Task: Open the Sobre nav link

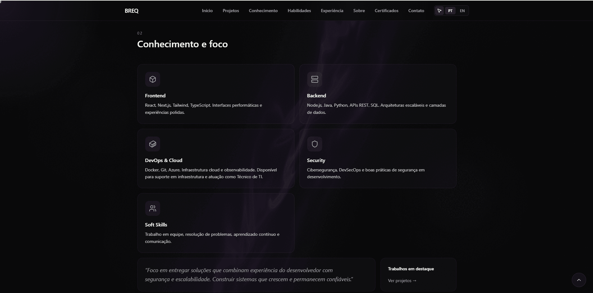Action: point(359,11)
